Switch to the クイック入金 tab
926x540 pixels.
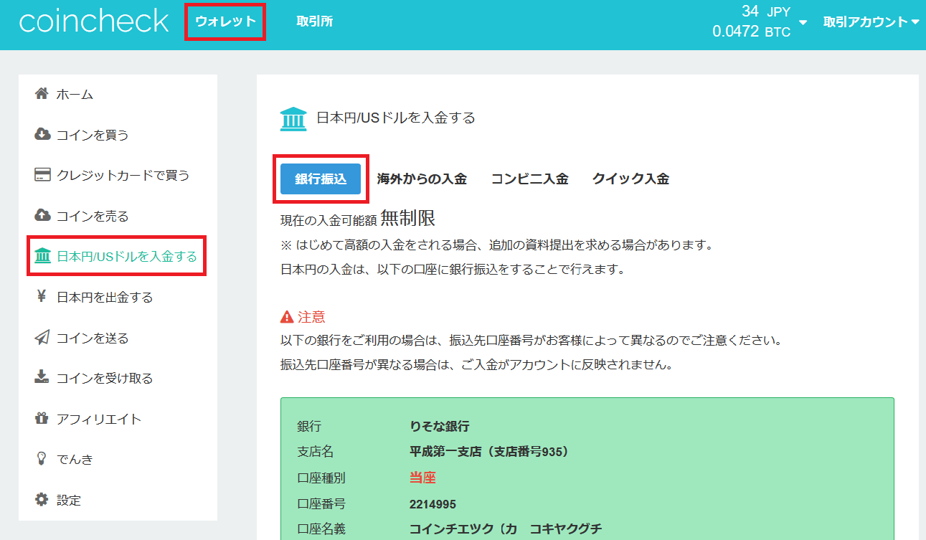pyautogui.click(x=630, y=179)
